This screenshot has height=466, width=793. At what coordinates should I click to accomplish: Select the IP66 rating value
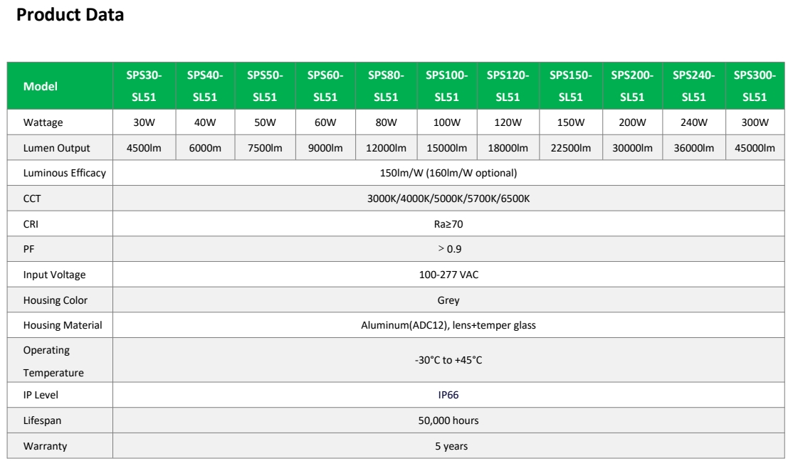coord(448,395)
